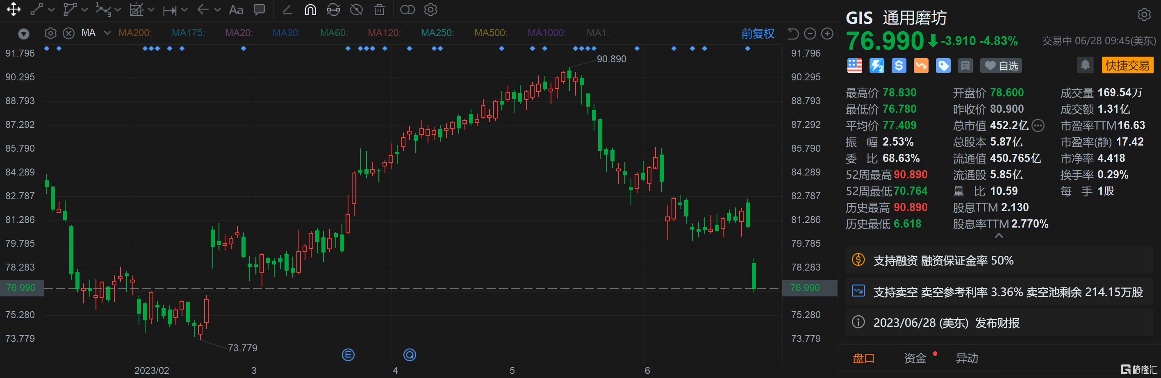
Task: Expand the MA indicator dropdown
Action: coord(107,32)
